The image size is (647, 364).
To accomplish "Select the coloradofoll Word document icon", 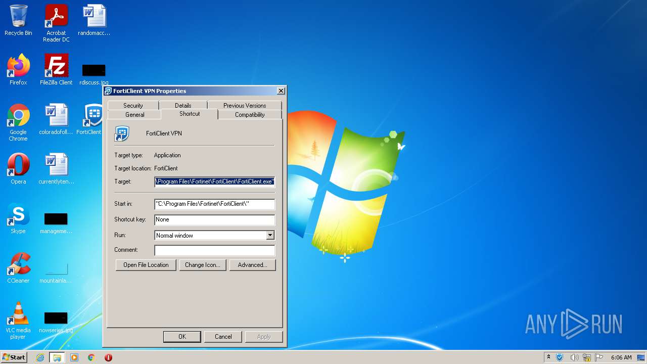I will (56, 119).
